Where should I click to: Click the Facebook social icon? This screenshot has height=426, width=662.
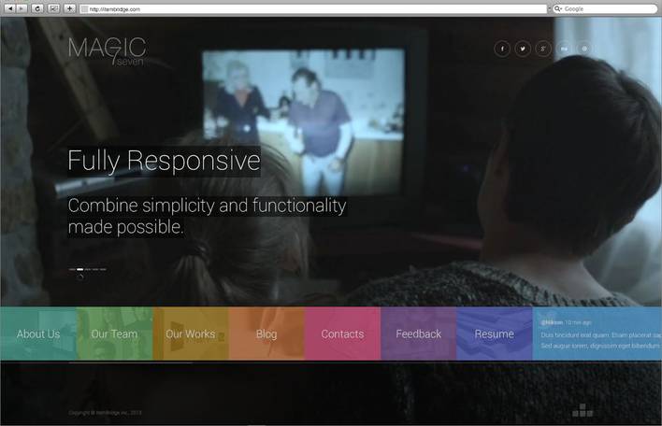click(x=502, y=49)
